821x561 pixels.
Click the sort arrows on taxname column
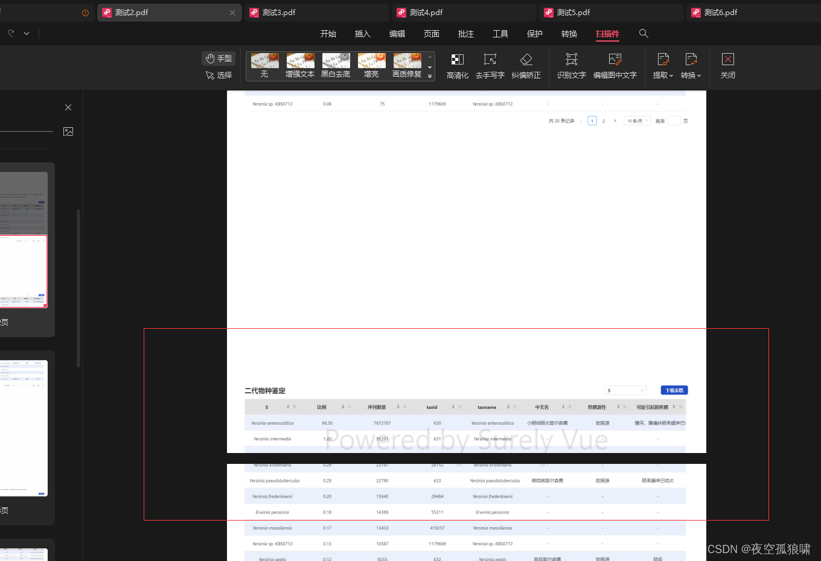click(508, 407)
